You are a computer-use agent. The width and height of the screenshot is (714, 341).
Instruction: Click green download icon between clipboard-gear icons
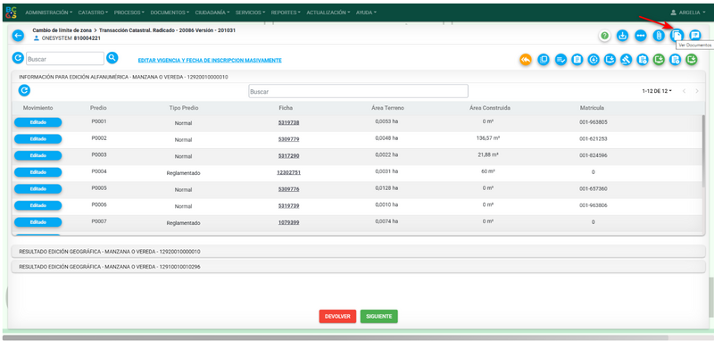pyautogui.click(x=659, y=59)
